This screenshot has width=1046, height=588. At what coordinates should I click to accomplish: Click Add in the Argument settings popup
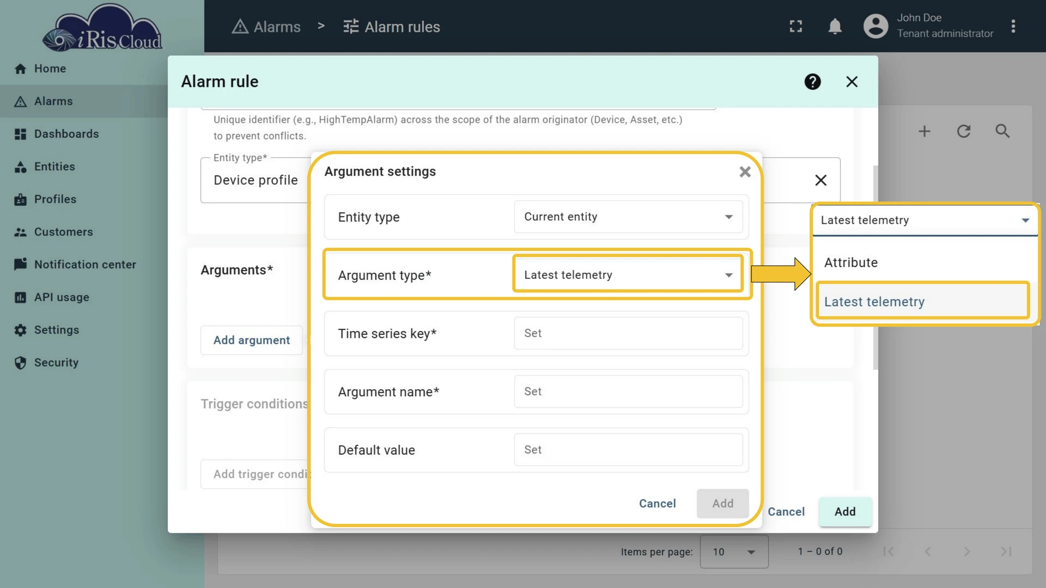pyautogui.click(x=722, y=504)
